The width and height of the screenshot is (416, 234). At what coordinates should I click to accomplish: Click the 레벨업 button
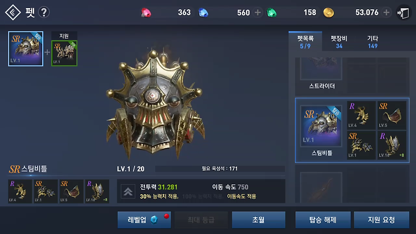click(144, 220)
